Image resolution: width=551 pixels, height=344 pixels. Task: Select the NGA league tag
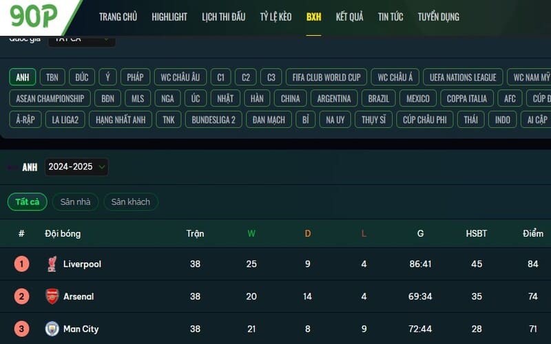[x=167, y=98]
